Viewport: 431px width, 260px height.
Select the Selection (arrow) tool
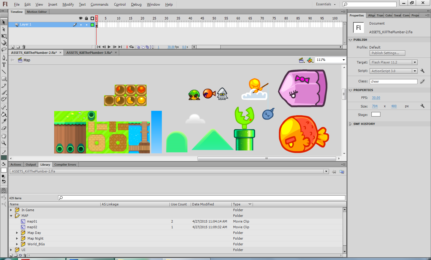click(x=4, y=22)
